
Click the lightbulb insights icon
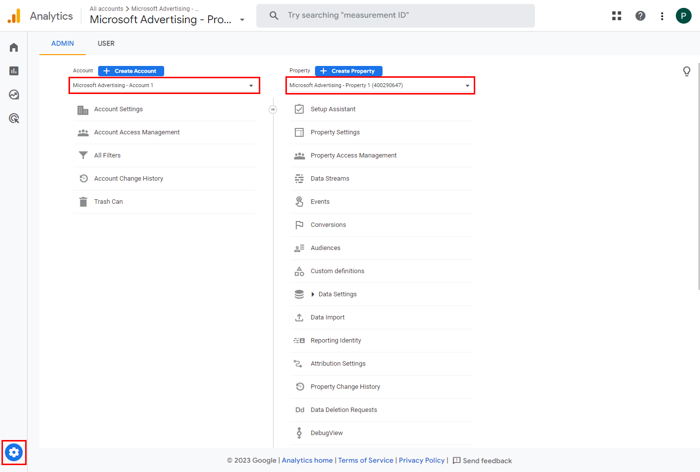(687, 71)
